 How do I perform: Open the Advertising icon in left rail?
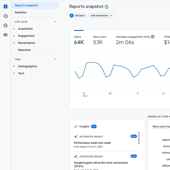(5, 25)
